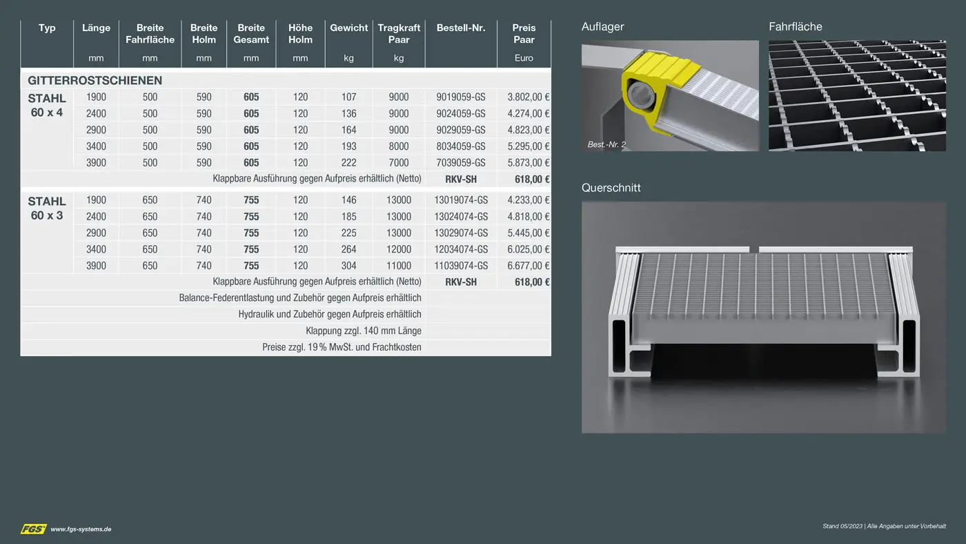
Task: Click the GITTERROSTSCHIENEN section heading
Action: pyautogui.click(x=95, y=81)
